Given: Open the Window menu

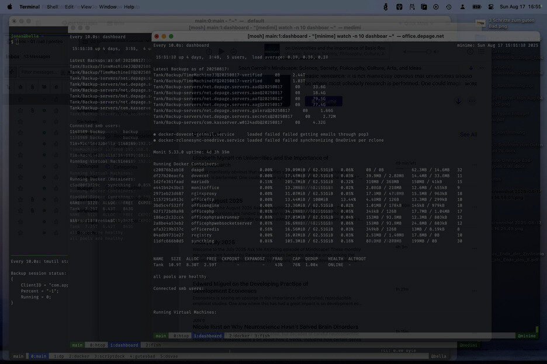Looking at the screenshot, I should (x=108, y=6).
